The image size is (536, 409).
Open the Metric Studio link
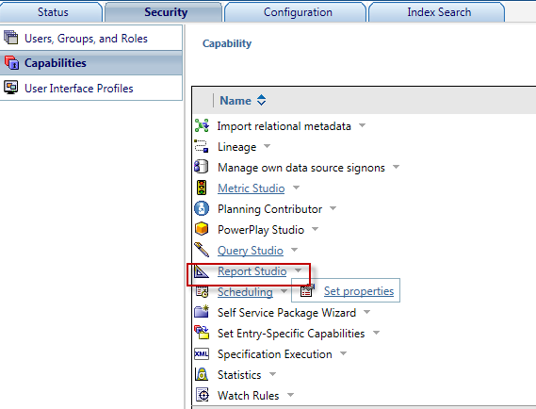[252, 188]
